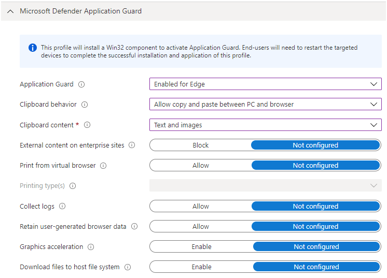This screenshot has width=387, height=278.
Task: Click info icon for External content on enterprise sites
Action: [132, 145]
